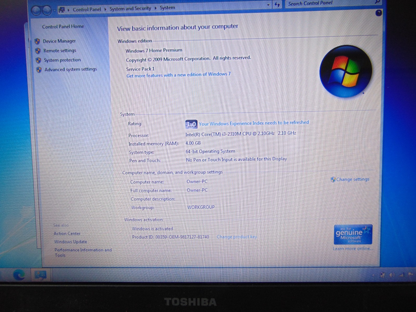Open Device Manager link
This screenshot has height=312, width=416.
(59, 41)
